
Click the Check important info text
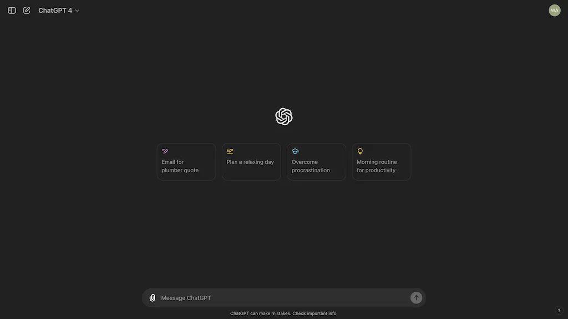(315, 313)
